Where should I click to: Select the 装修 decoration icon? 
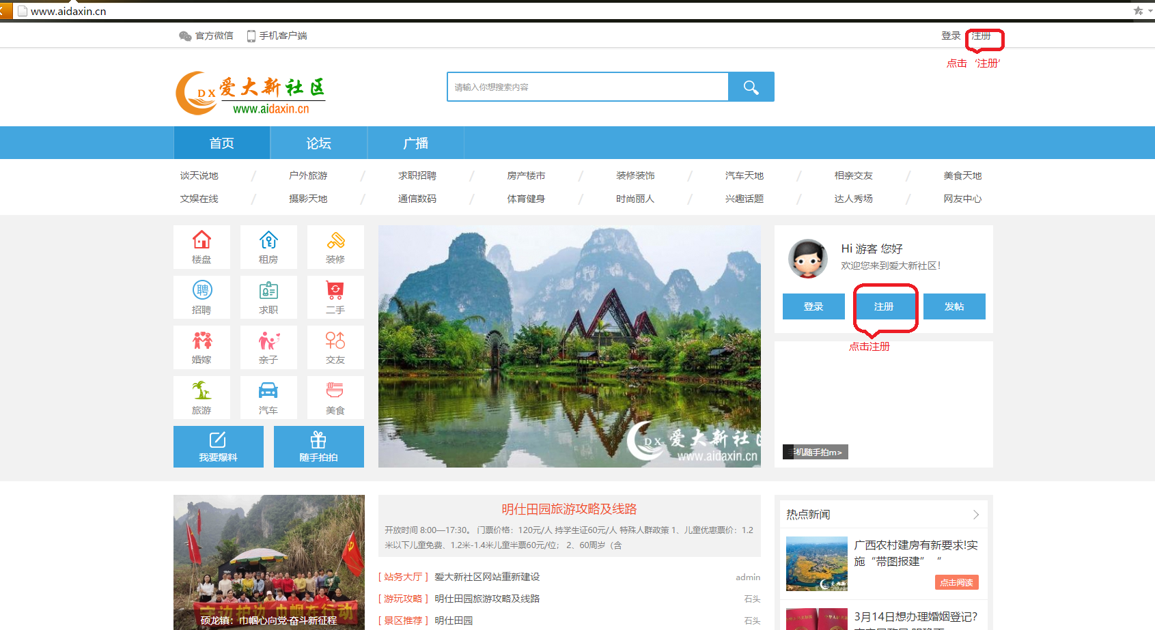pos(335,241)
